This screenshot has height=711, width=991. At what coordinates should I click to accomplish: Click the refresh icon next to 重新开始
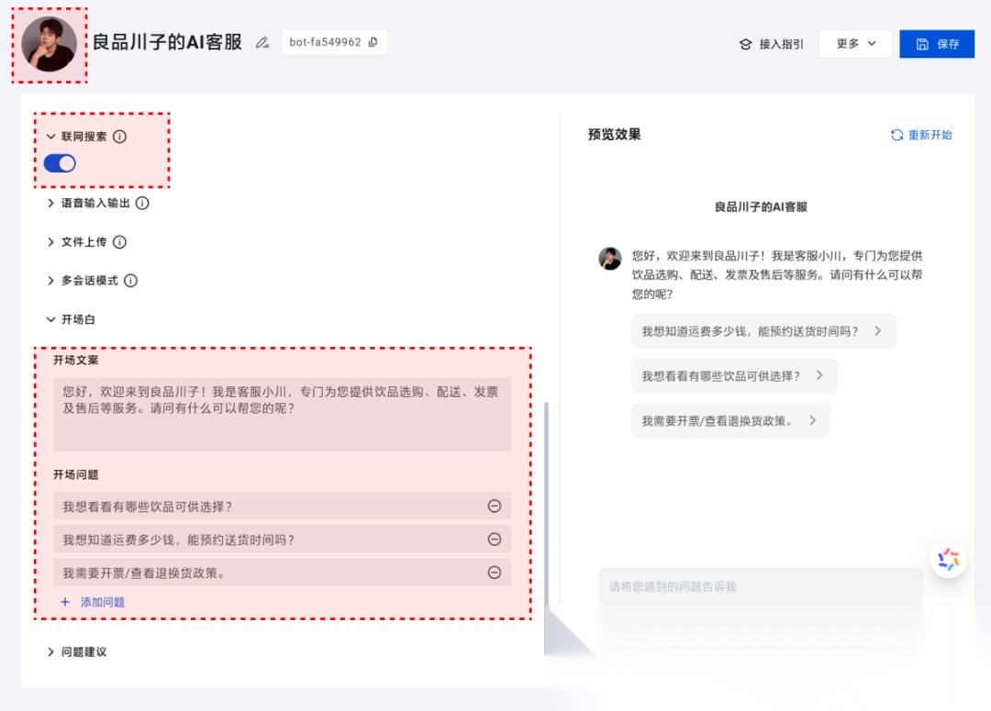point(896,135)
